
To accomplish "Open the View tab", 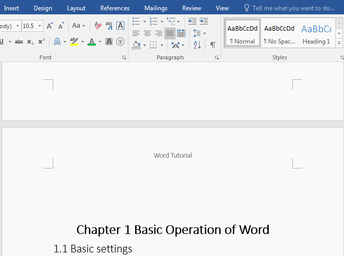I will (x=222, y=8).
